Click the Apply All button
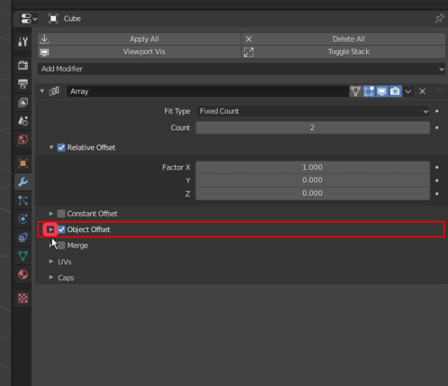This screenshot has width=448, height=386. point(139,39)
